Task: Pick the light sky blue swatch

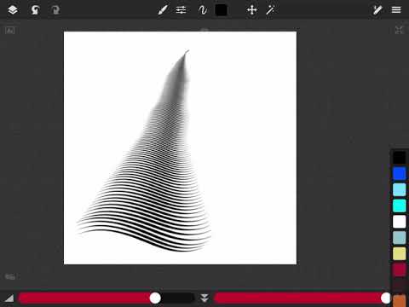Action: coord(400,189)
